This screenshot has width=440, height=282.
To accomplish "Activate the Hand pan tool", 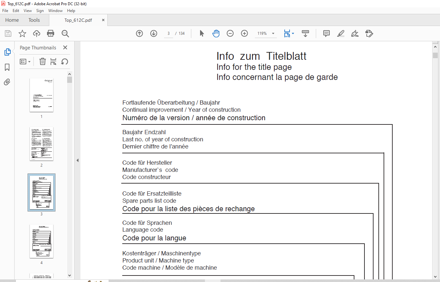I will click(216, 33).
